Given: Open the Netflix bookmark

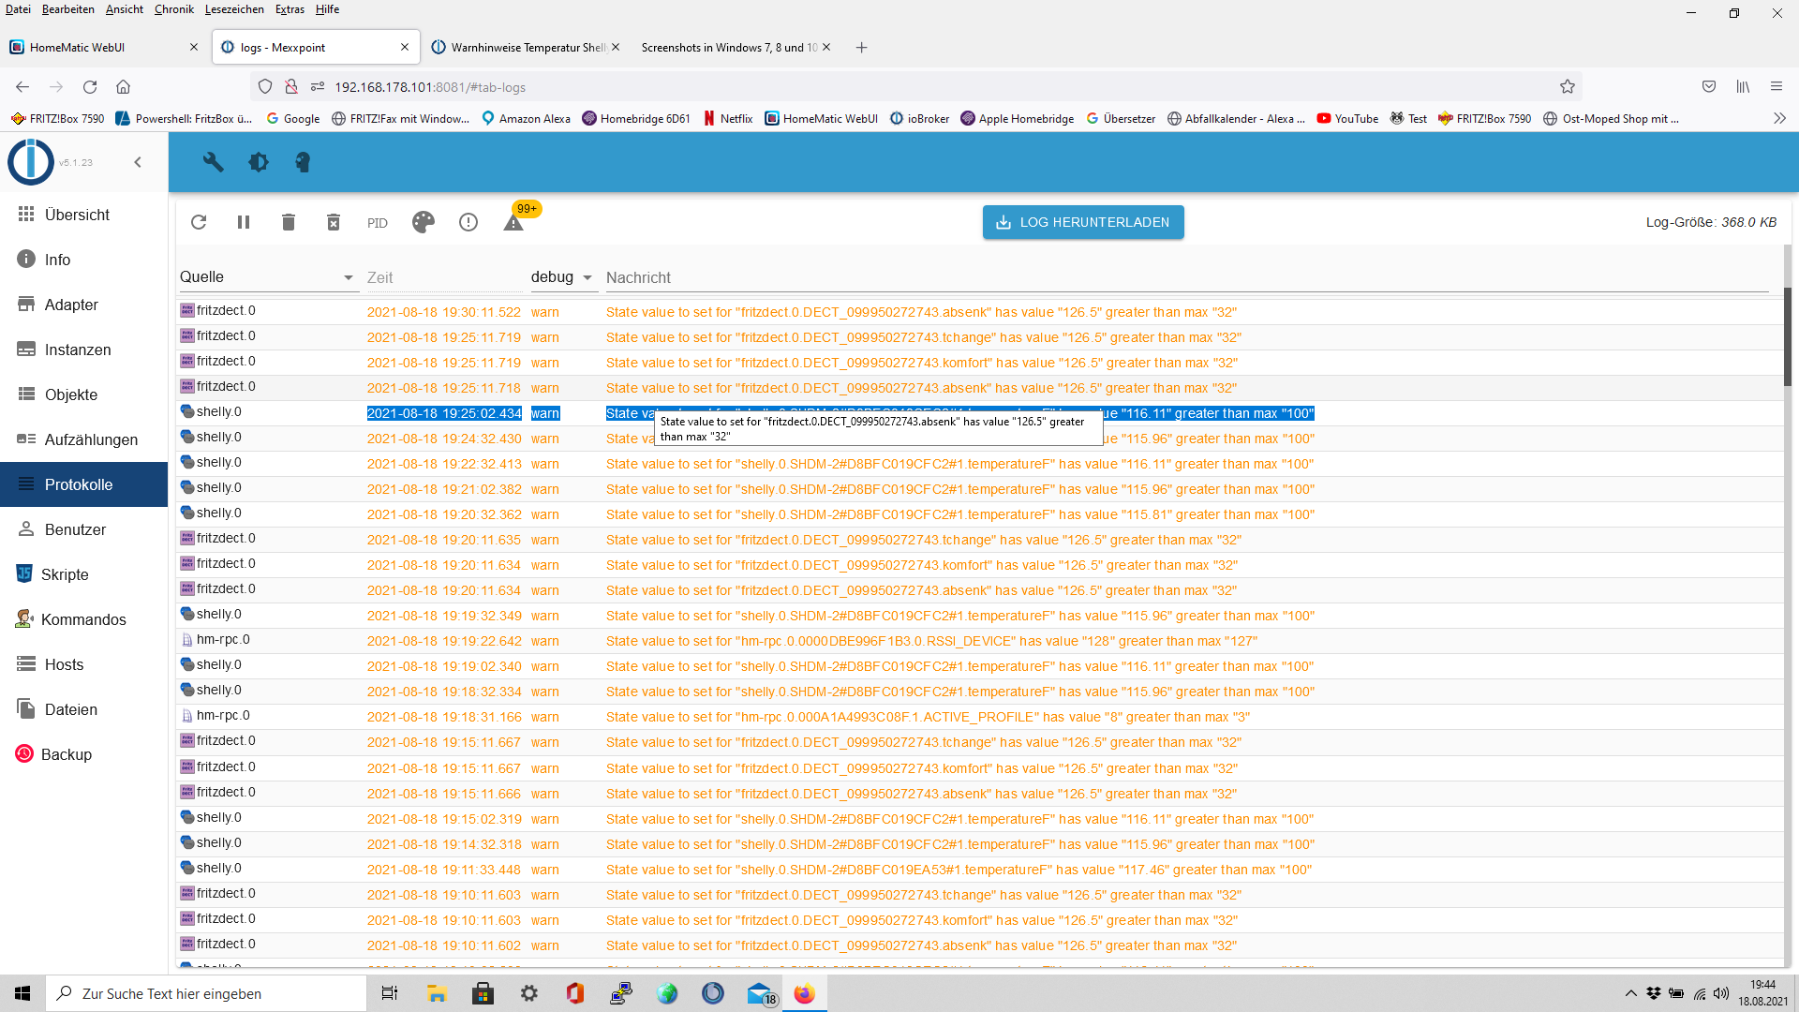Looking at the screenshot, I should pyautogui.click(x=728, y=118).
